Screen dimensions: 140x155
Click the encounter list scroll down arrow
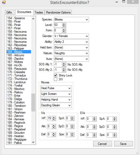point(33,142)
